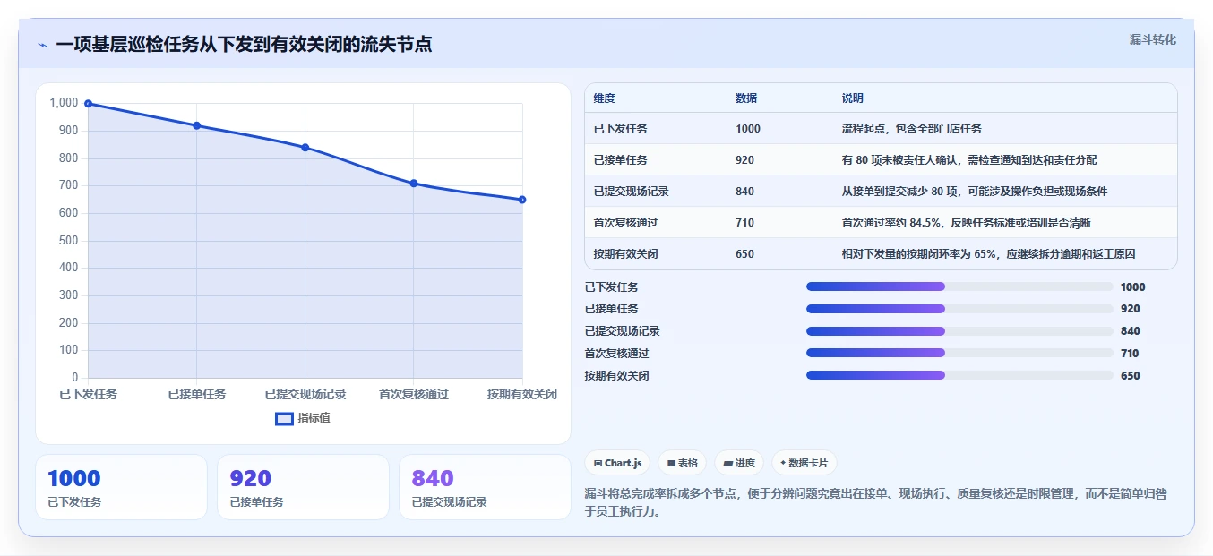Select the 首次复核通过 table row cell

coord(625,223)
